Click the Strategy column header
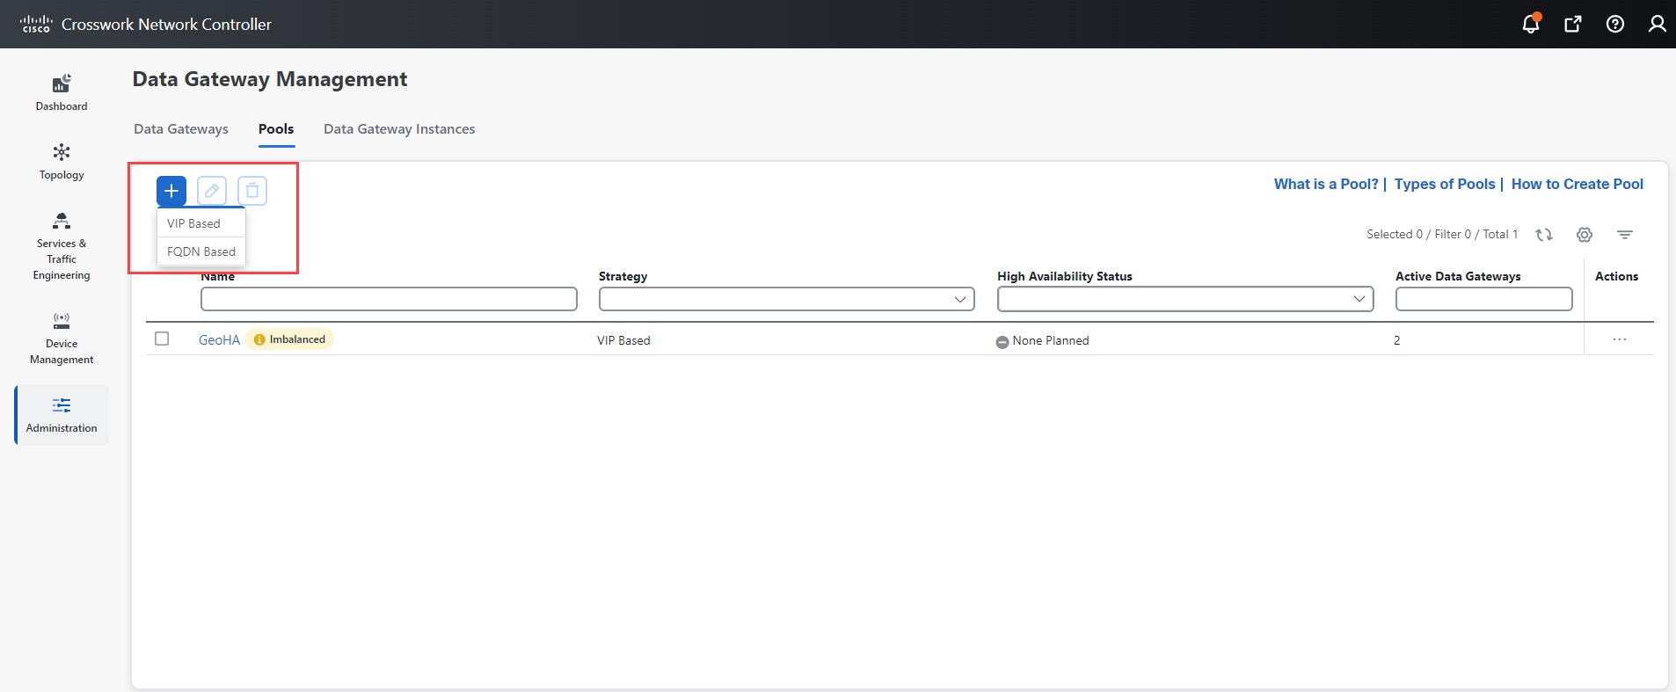 coord(623,276)
